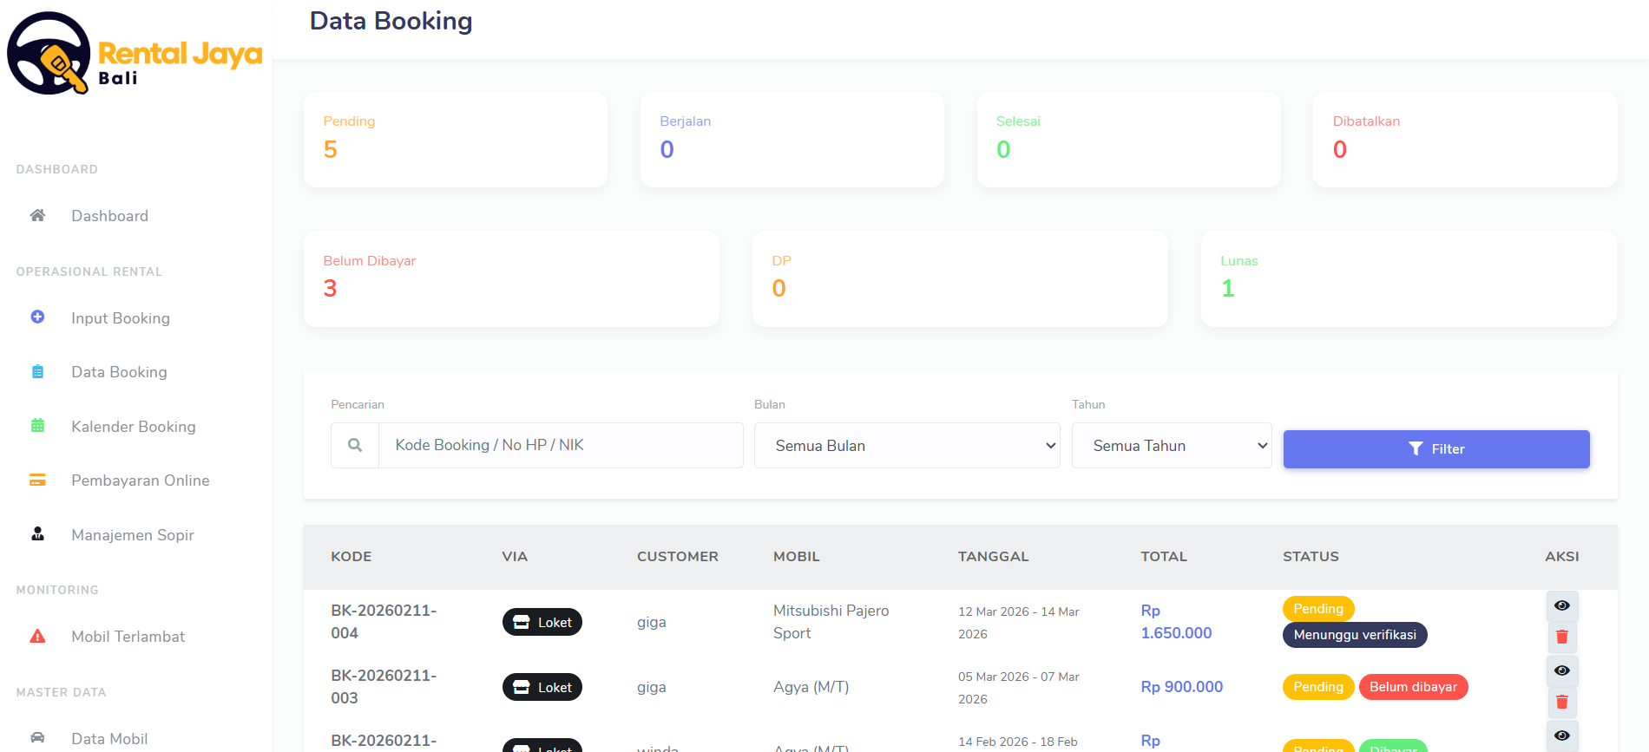Click the driver icon for Manajemen Sopir
The width and height of the screenshot is (1649, 752).
point(37,534)
